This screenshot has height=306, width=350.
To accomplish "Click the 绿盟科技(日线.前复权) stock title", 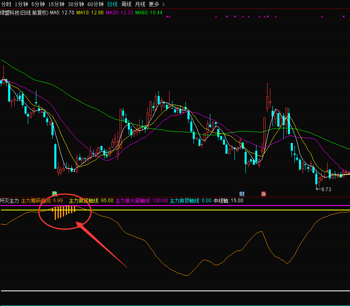I will click(24, 13).
